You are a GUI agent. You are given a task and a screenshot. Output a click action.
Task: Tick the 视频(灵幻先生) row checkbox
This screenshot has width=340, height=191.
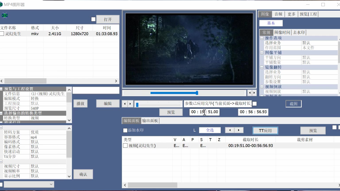click(125, 146)
